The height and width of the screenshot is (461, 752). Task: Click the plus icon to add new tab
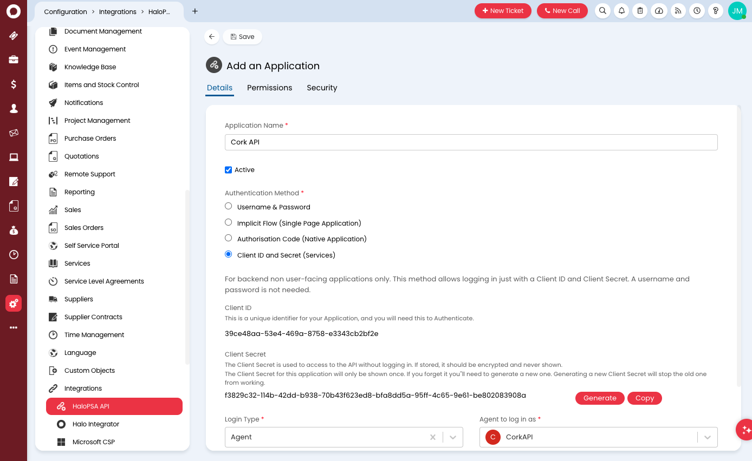point(195,11)
